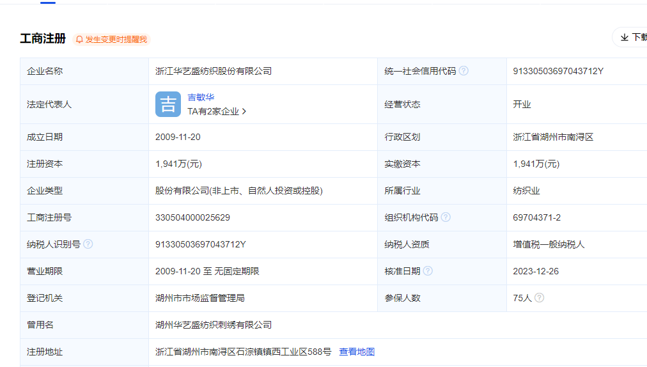This screenshot has width=647, height=367.
Task: Click the 参保人数 label cell
Action: 442,298
